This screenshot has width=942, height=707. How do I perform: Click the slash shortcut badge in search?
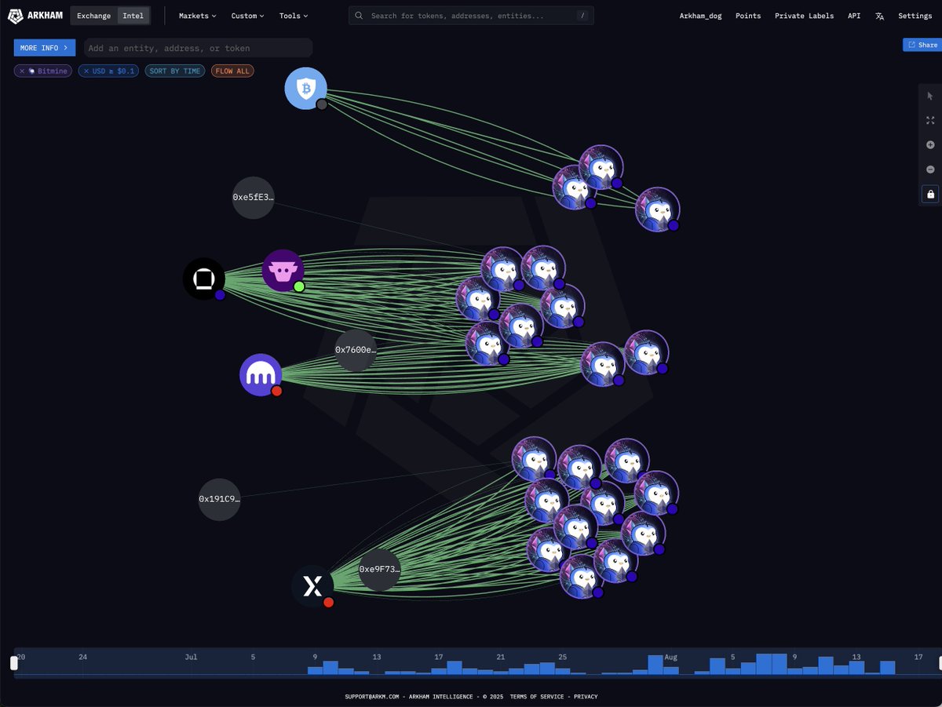pos(582,16)
